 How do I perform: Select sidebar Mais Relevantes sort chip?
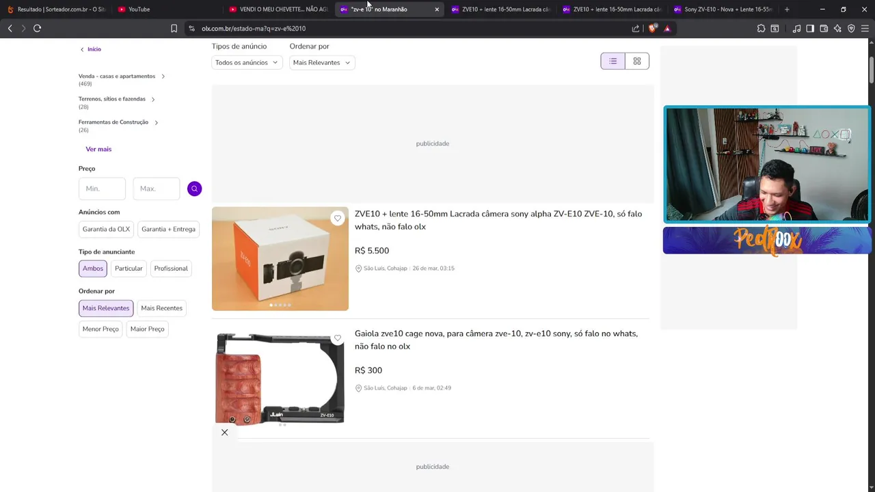(x=106, y=308)
